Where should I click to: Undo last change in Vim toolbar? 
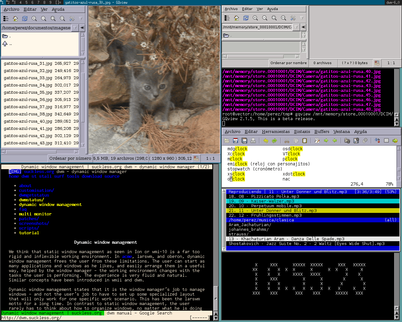[266, 141]
